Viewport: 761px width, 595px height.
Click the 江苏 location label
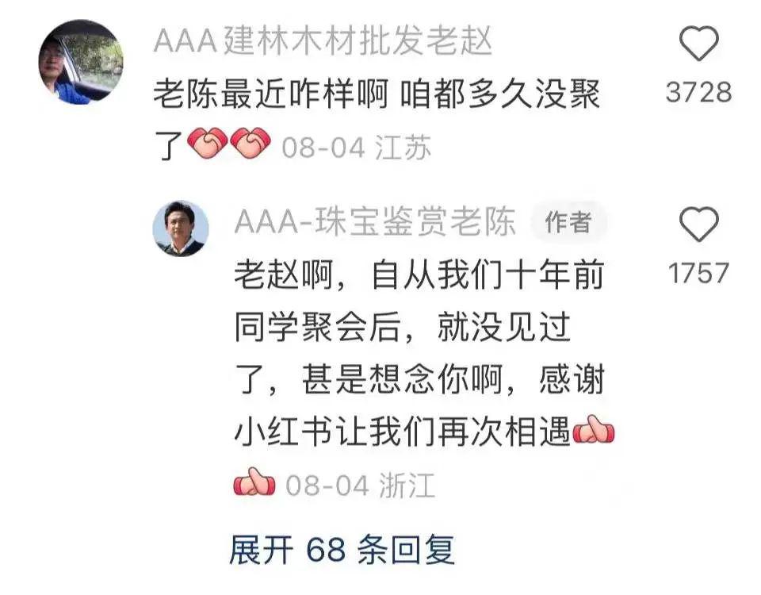pos(403,148)
